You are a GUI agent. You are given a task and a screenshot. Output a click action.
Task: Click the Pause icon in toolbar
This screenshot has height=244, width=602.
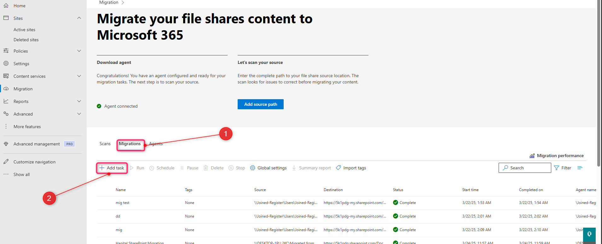[x=182, y=168]
